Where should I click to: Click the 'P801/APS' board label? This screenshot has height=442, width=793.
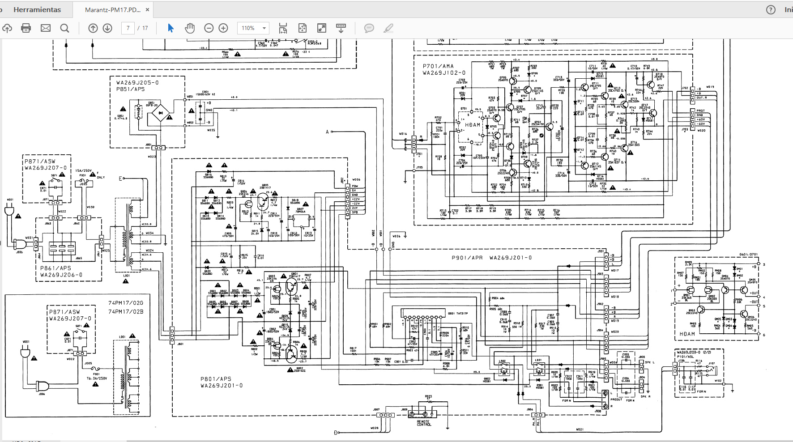click(216, 379)
